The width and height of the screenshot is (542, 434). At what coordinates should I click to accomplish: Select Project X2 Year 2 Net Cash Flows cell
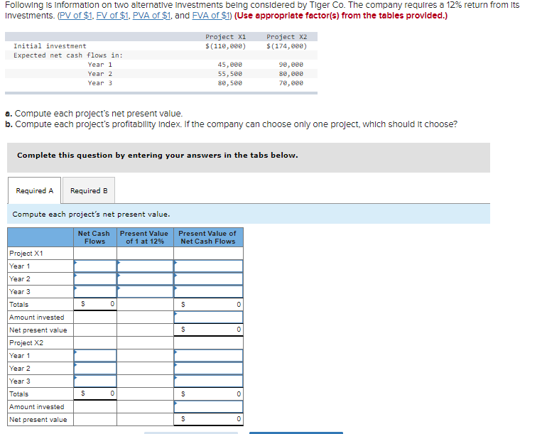[x=95, y=369]
